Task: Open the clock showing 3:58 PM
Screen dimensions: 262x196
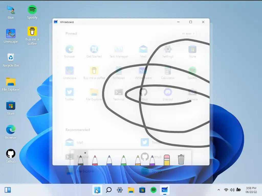Action: click(251, 190)
